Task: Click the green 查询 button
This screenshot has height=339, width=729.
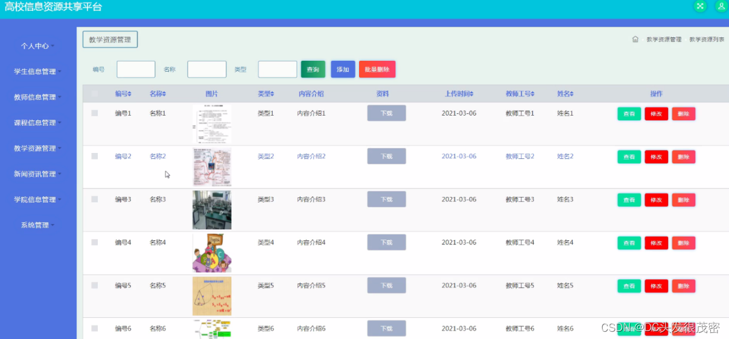Action: (x=313, y=69)
